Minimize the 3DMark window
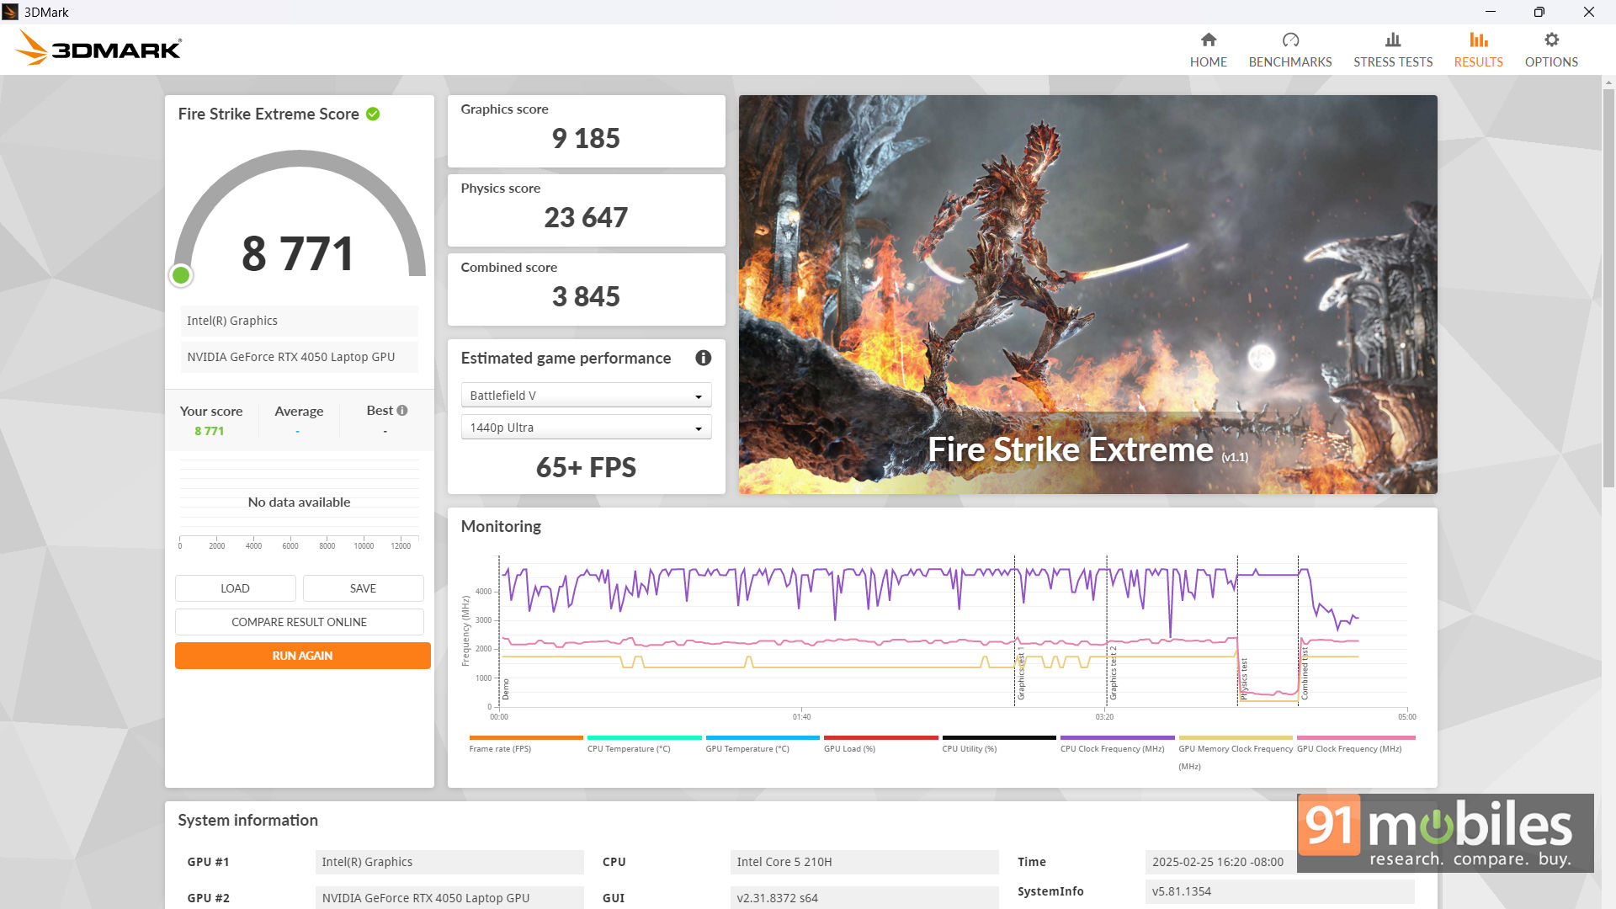 [1490, 12]
